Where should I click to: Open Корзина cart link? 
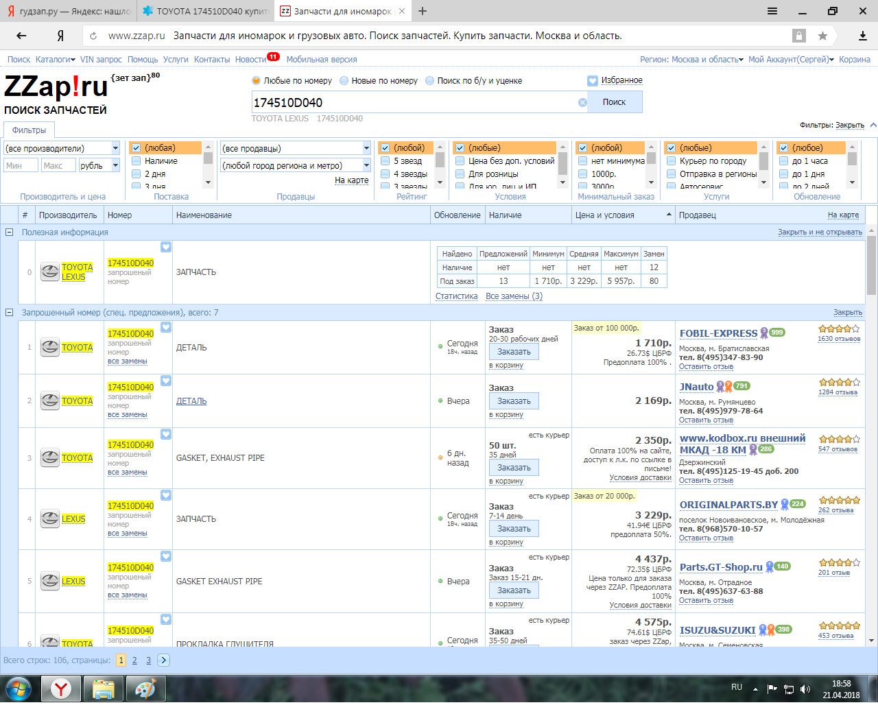[855, 60]
